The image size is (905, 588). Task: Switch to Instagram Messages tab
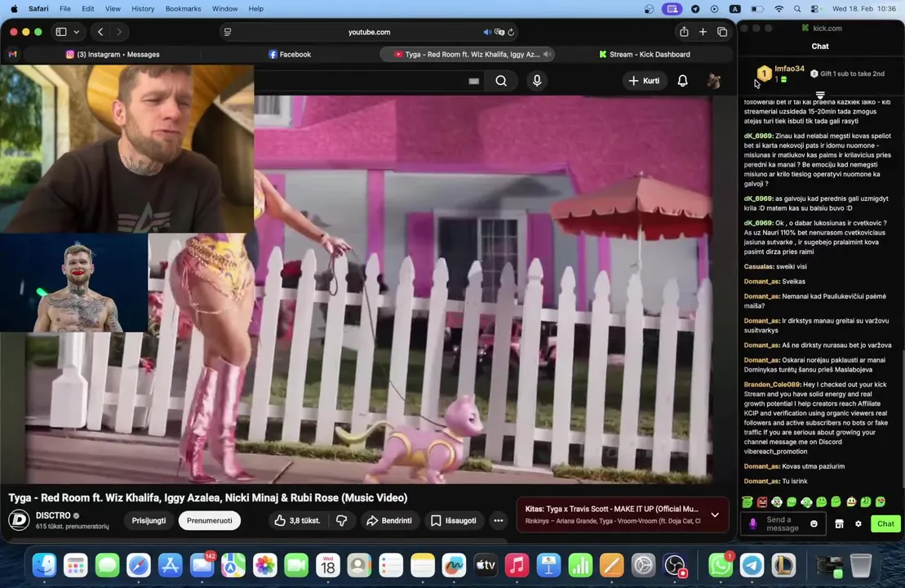coord(113,54)
